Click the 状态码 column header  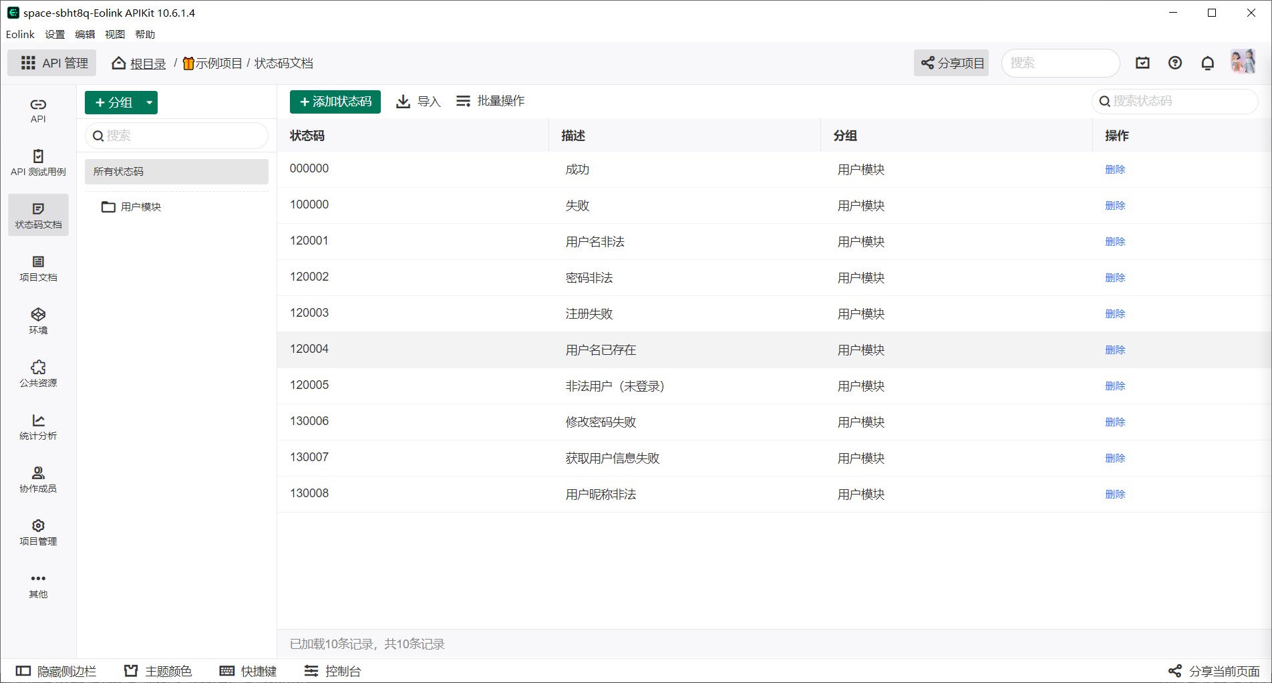point(307,136)
